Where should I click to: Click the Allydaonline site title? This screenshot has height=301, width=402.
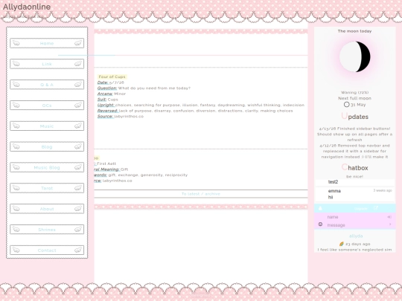(27, 7)
